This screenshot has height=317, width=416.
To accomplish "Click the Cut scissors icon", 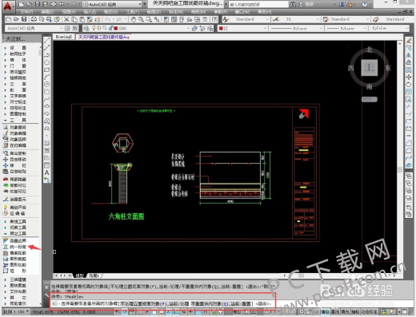I will pyautogui.click(x=66, y=19).
